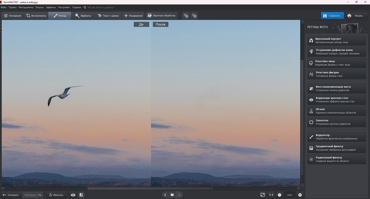The image size is (370, 199).
Task: Open the Инструменты menu in menu bar
Action: coord(26,7)
